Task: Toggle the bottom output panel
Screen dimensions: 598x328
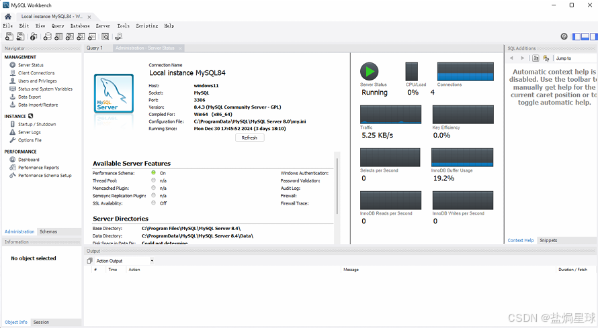Action: (x=585, y=36)
